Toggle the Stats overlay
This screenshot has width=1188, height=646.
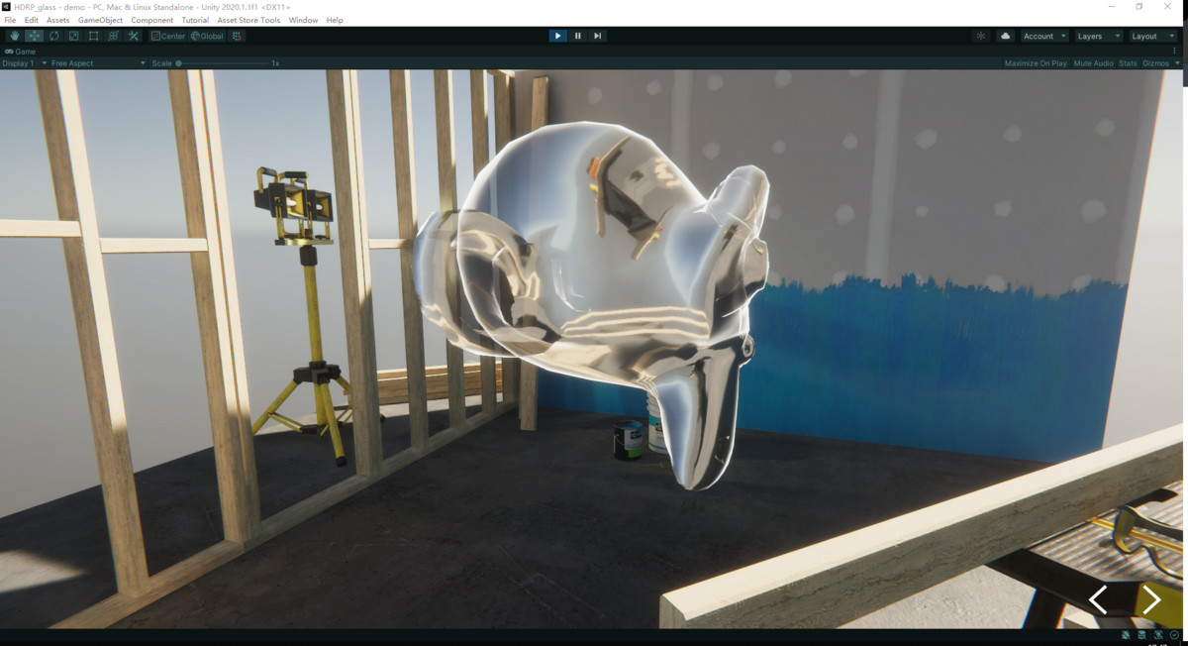pos(1128,62)
